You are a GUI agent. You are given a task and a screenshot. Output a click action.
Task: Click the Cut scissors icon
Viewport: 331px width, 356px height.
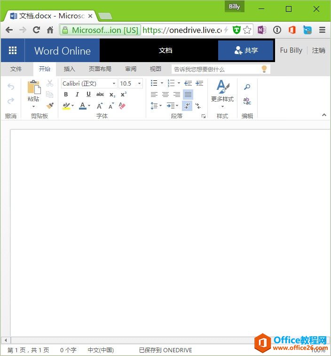pos(50,83)
